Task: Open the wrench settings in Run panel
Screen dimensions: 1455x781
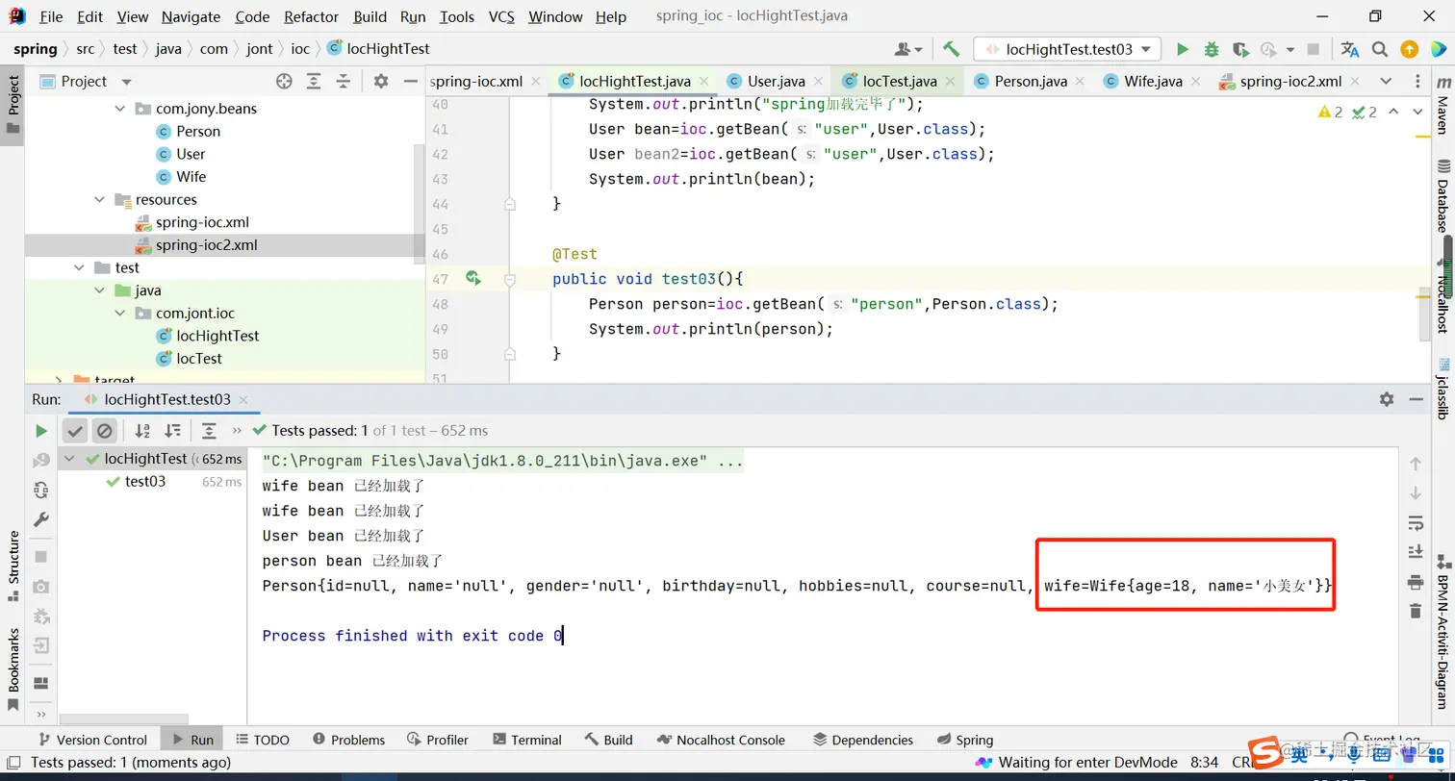Action: pos(40,519)
